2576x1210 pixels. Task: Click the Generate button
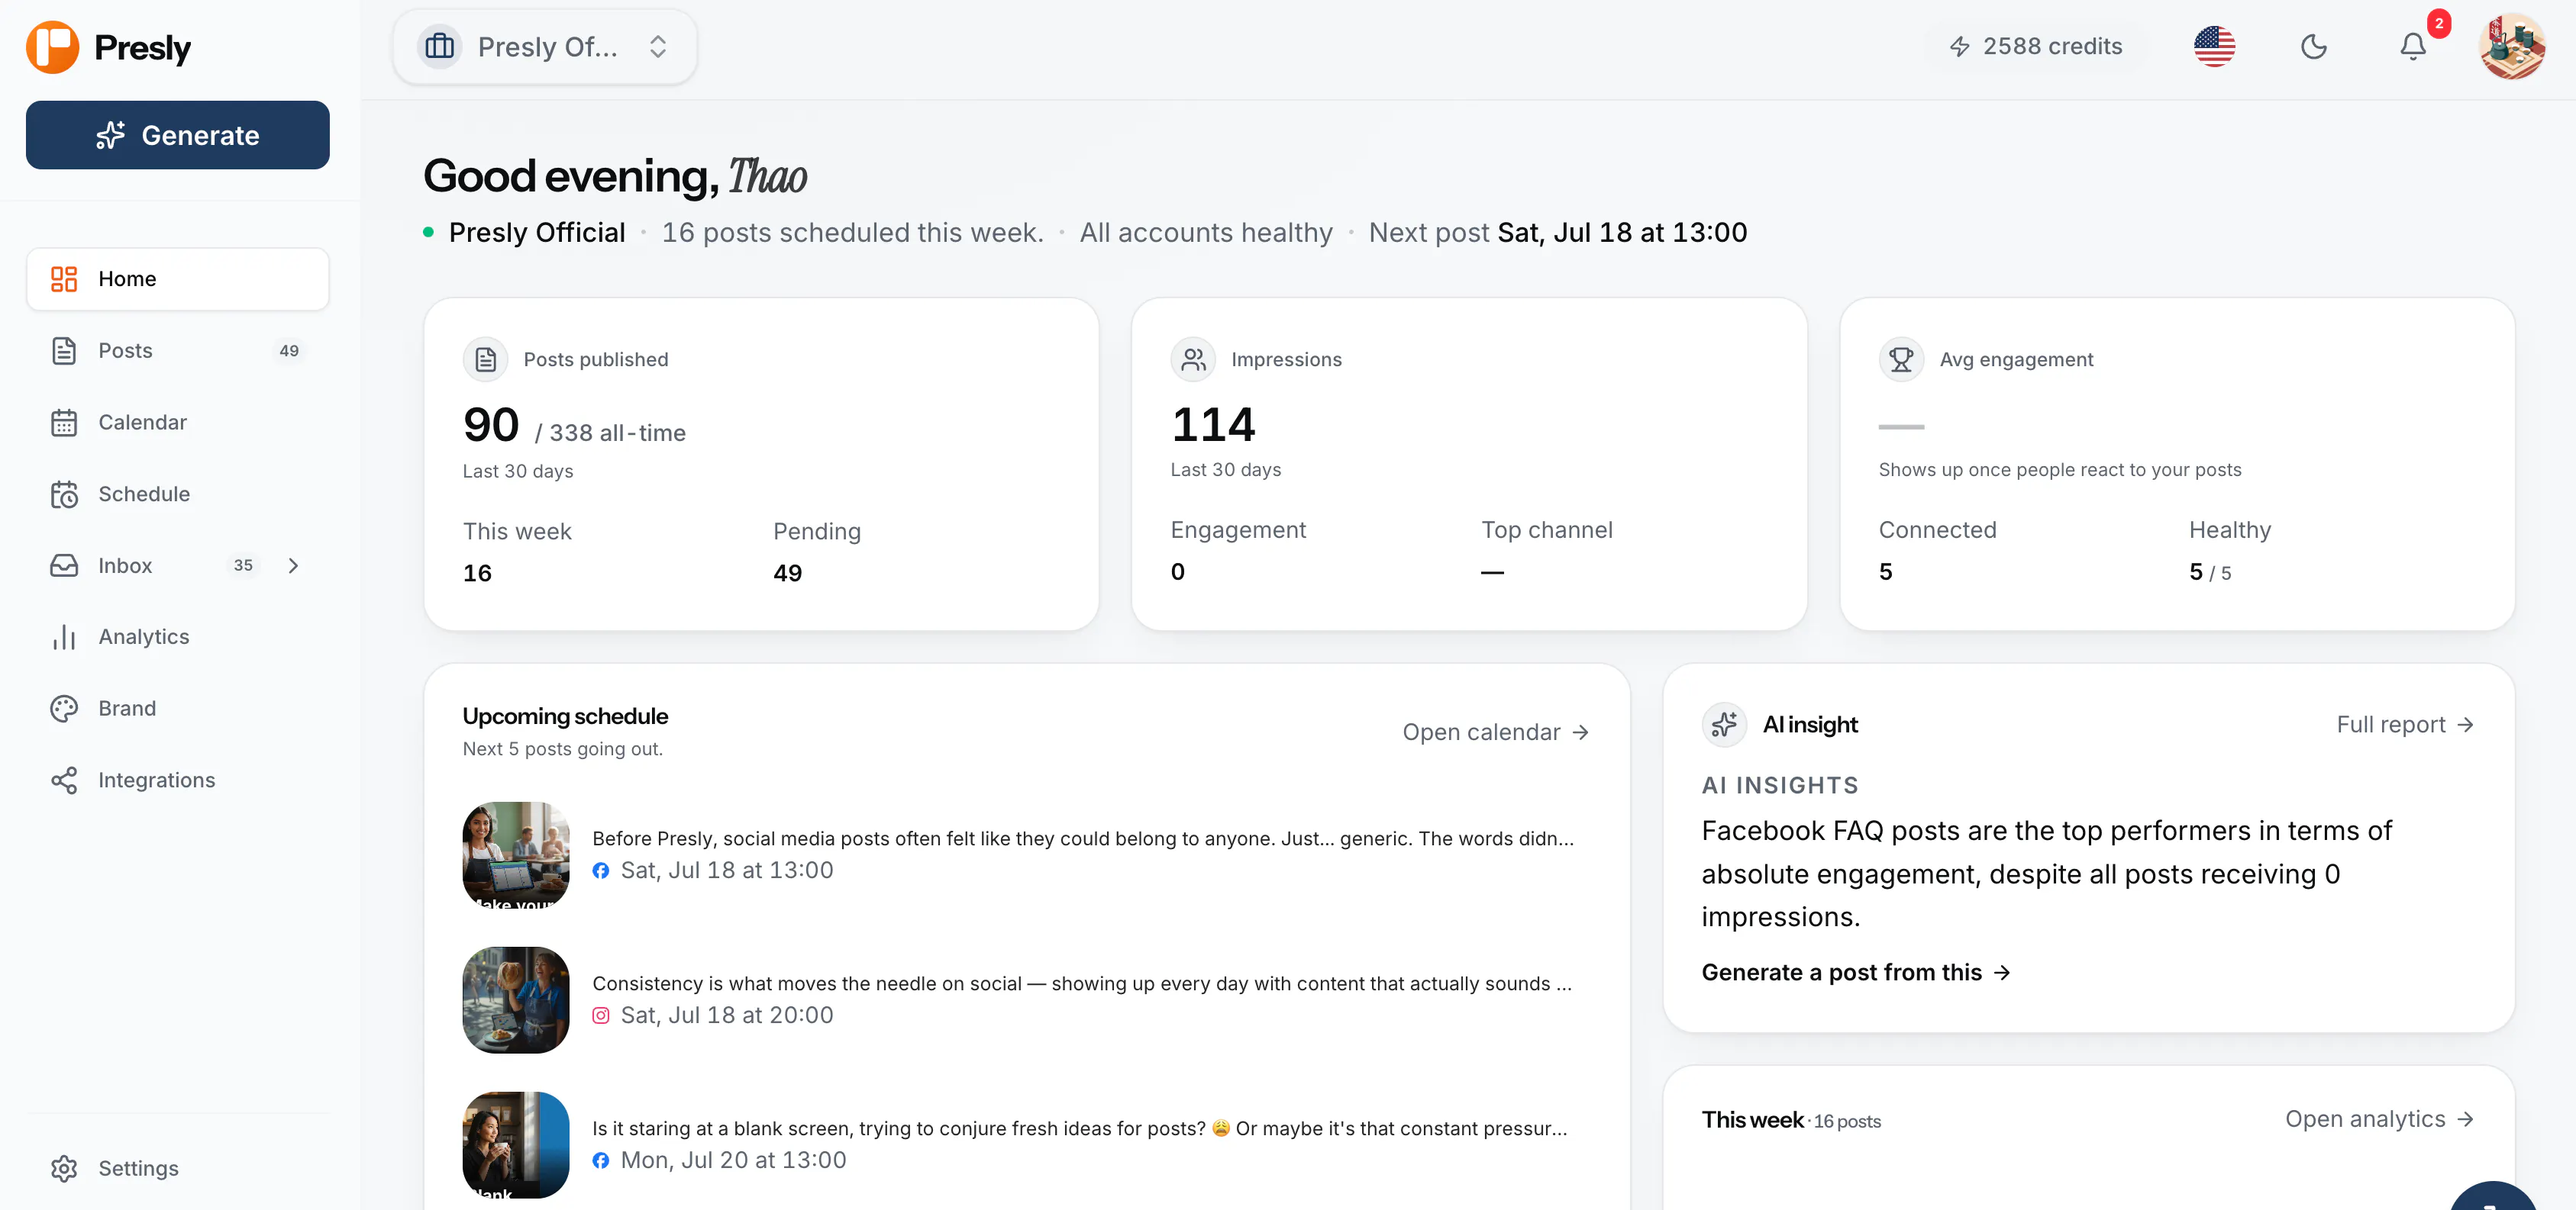coord(178,135)
